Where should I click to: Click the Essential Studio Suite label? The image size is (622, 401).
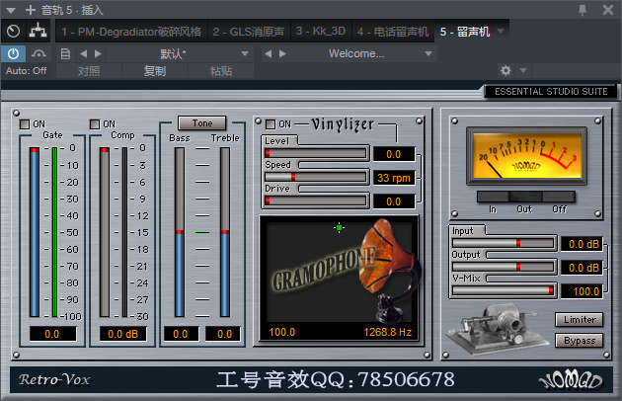551,92
